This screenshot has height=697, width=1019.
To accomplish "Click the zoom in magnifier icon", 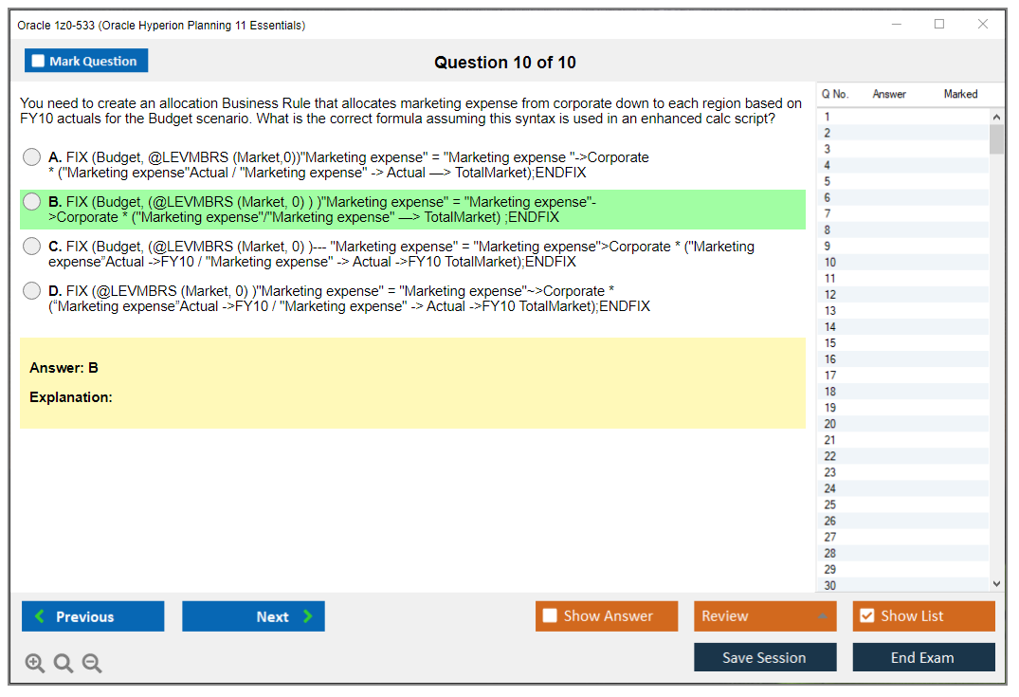I will (x=35, y=664).
